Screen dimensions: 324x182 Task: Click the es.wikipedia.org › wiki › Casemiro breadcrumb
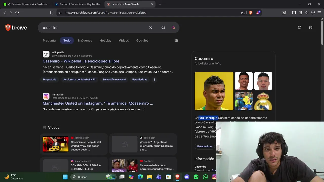[x=72, y=56]
